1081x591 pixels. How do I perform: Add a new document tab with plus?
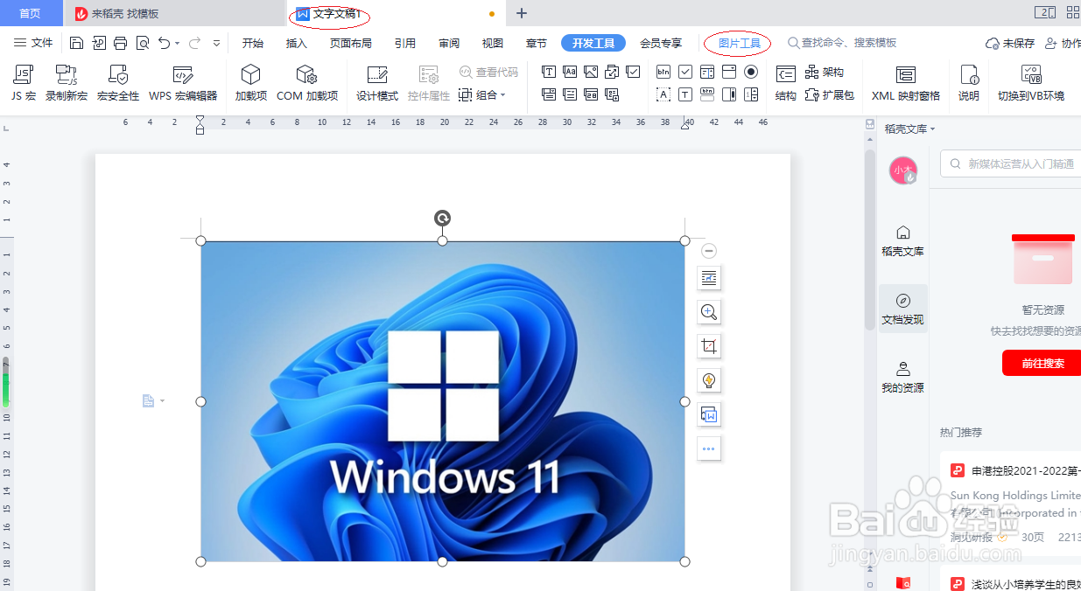522,13
